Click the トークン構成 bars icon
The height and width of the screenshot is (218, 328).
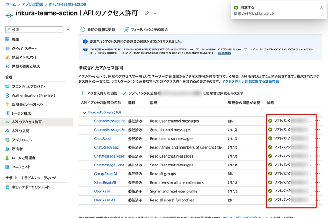coord(7,113)
